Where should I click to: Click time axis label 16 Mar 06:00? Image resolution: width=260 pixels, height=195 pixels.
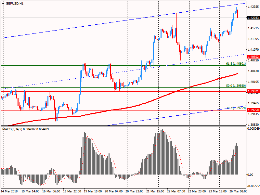pyautogui.click(x=51, y=191)
